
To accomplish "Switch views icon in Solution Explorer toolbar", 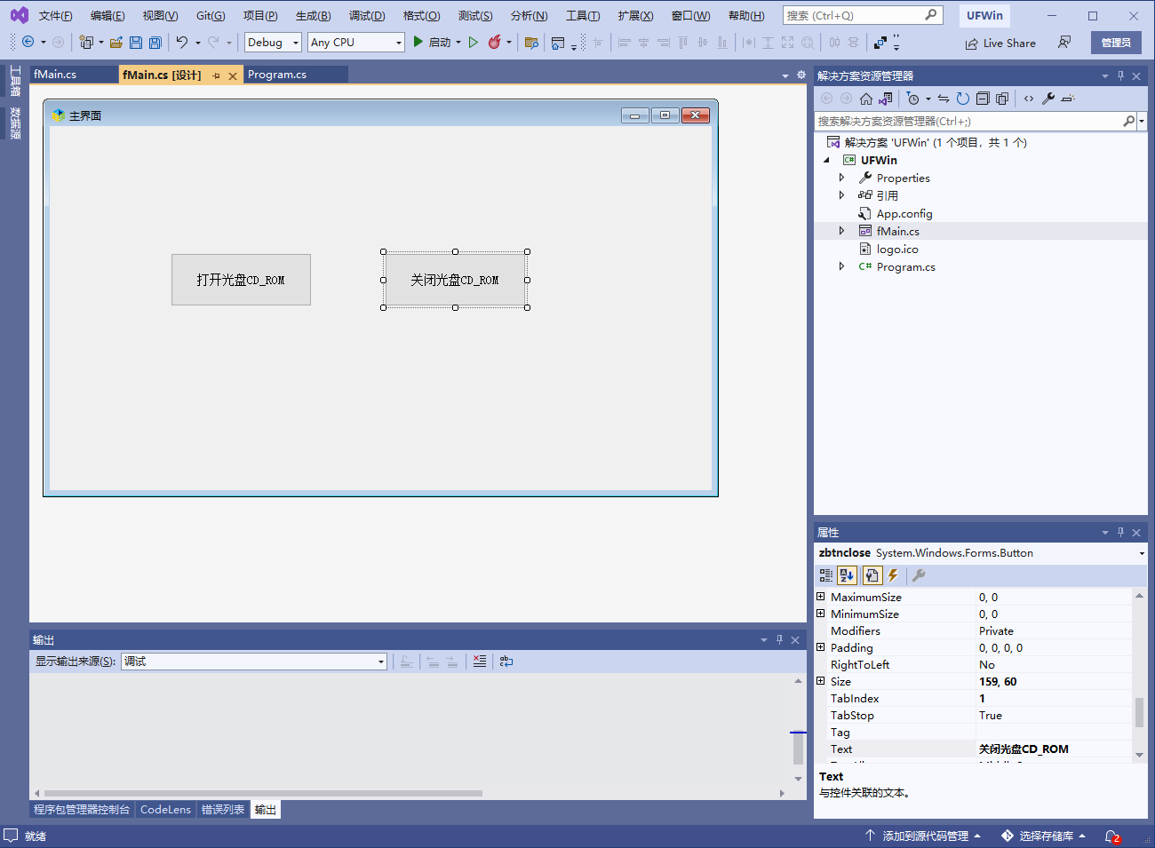I will tap(886, 99).
